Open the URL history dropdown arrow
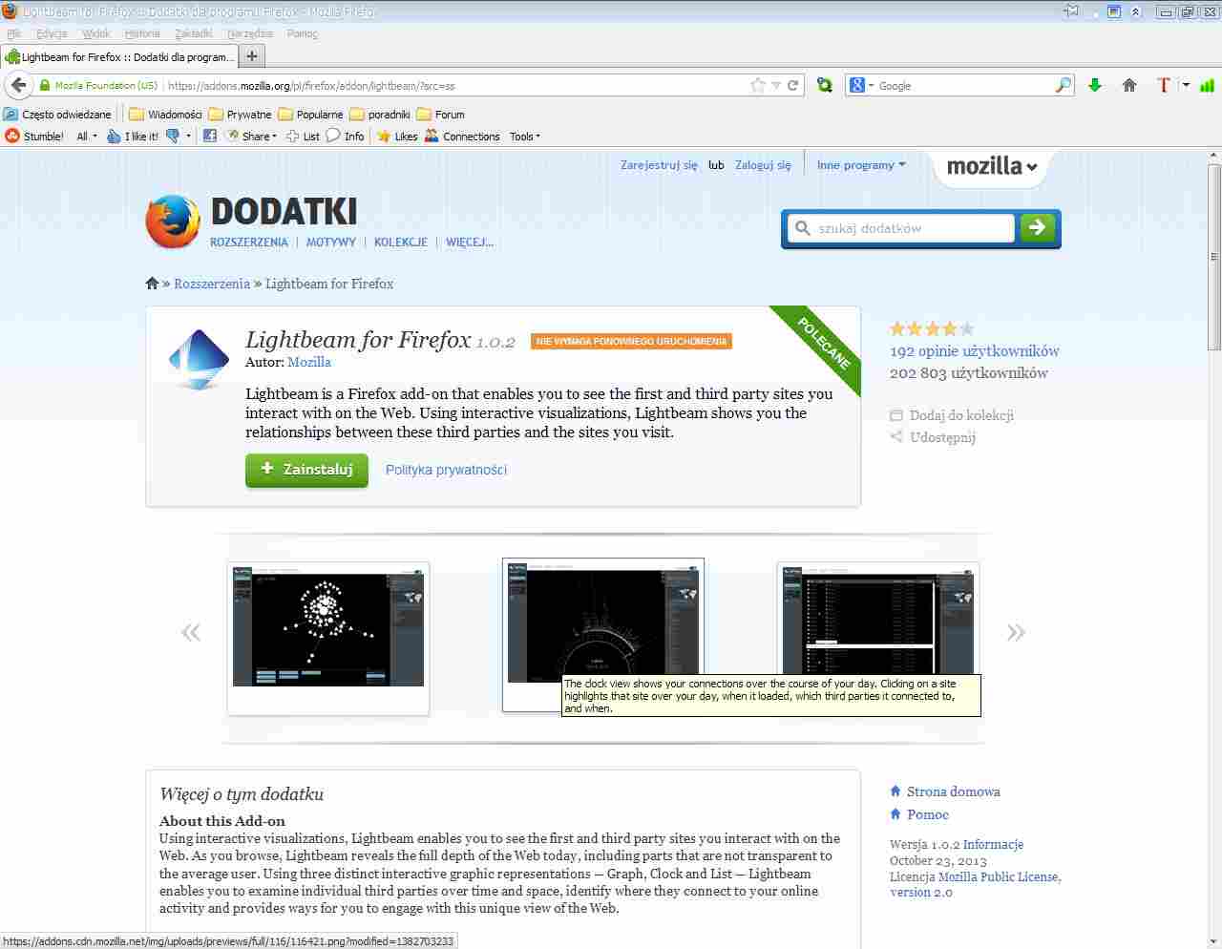Image resolution: width=1222 pixels, height=949 pixels. point(776,85)
